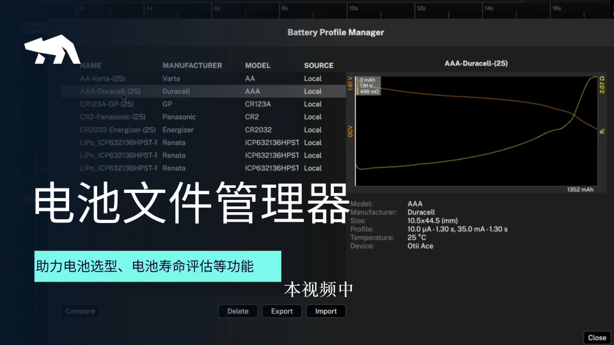Select the first Renata LiPo profile row
This screenshot has width=614, height=345.
point(203,142)
